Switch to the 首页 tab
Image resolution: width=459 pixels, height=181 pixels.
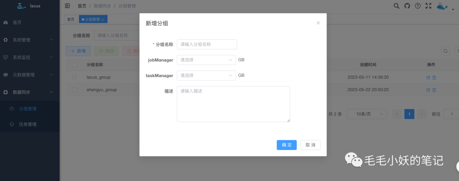71,19
